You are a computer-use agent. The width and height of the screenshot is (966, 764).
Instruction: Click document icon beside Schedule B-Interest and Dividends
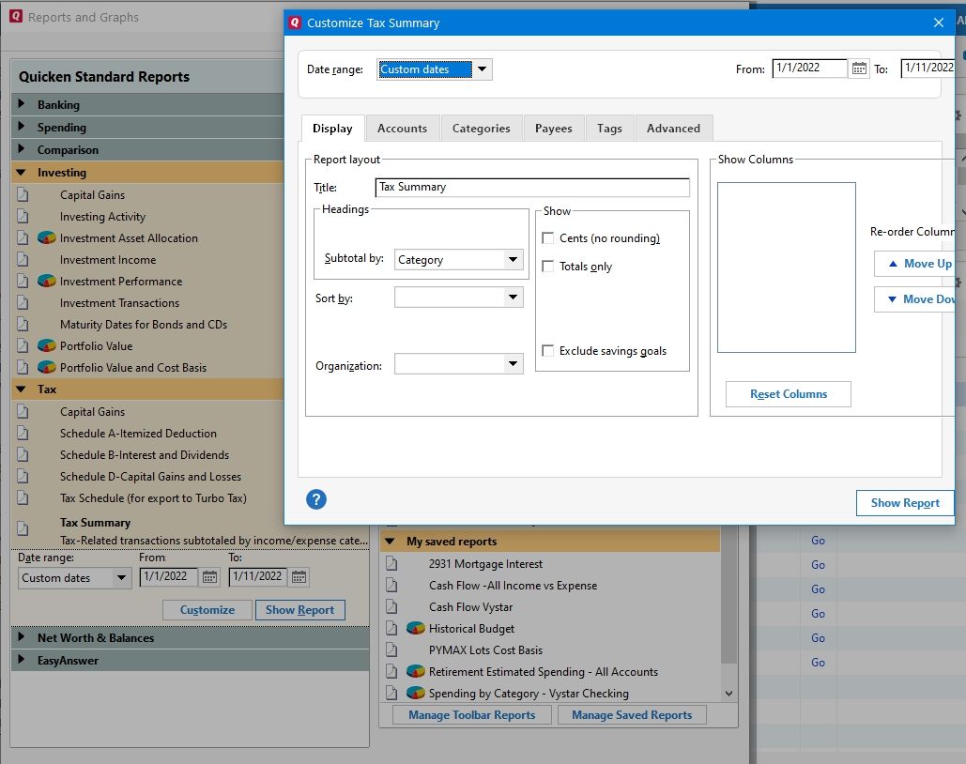click(23, 454)
